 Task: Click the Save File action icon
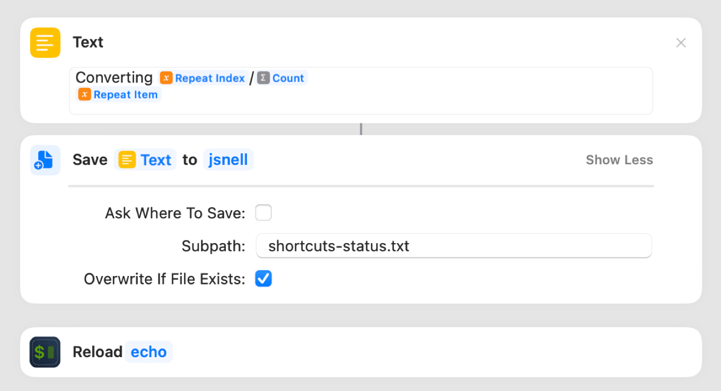[45, 160]
